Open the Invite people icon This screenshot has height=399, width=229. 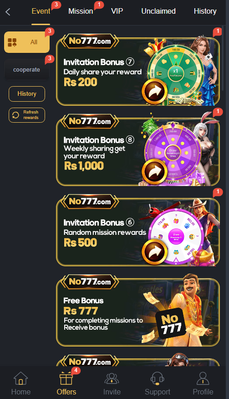[112, 378]
